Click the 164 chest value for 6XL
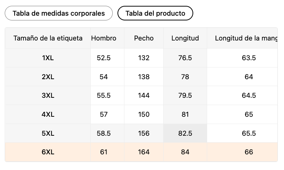 point(144,152)
